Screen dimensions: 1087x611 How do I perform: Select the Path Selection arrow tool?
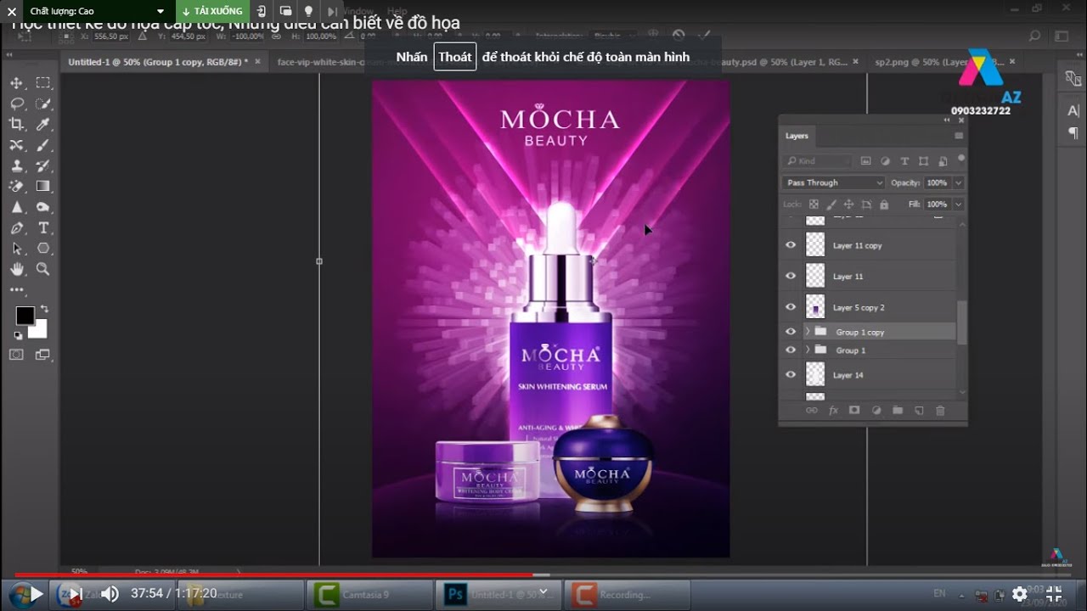[x=16, y=249]
